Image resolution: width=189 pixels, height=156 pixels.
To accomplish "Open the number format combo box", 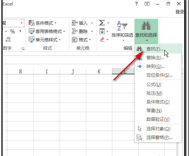I will (13, 23).
